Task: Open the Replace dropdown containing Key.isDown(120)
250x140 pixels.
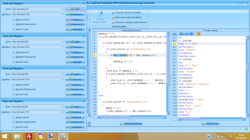Action: click(62, 47)
